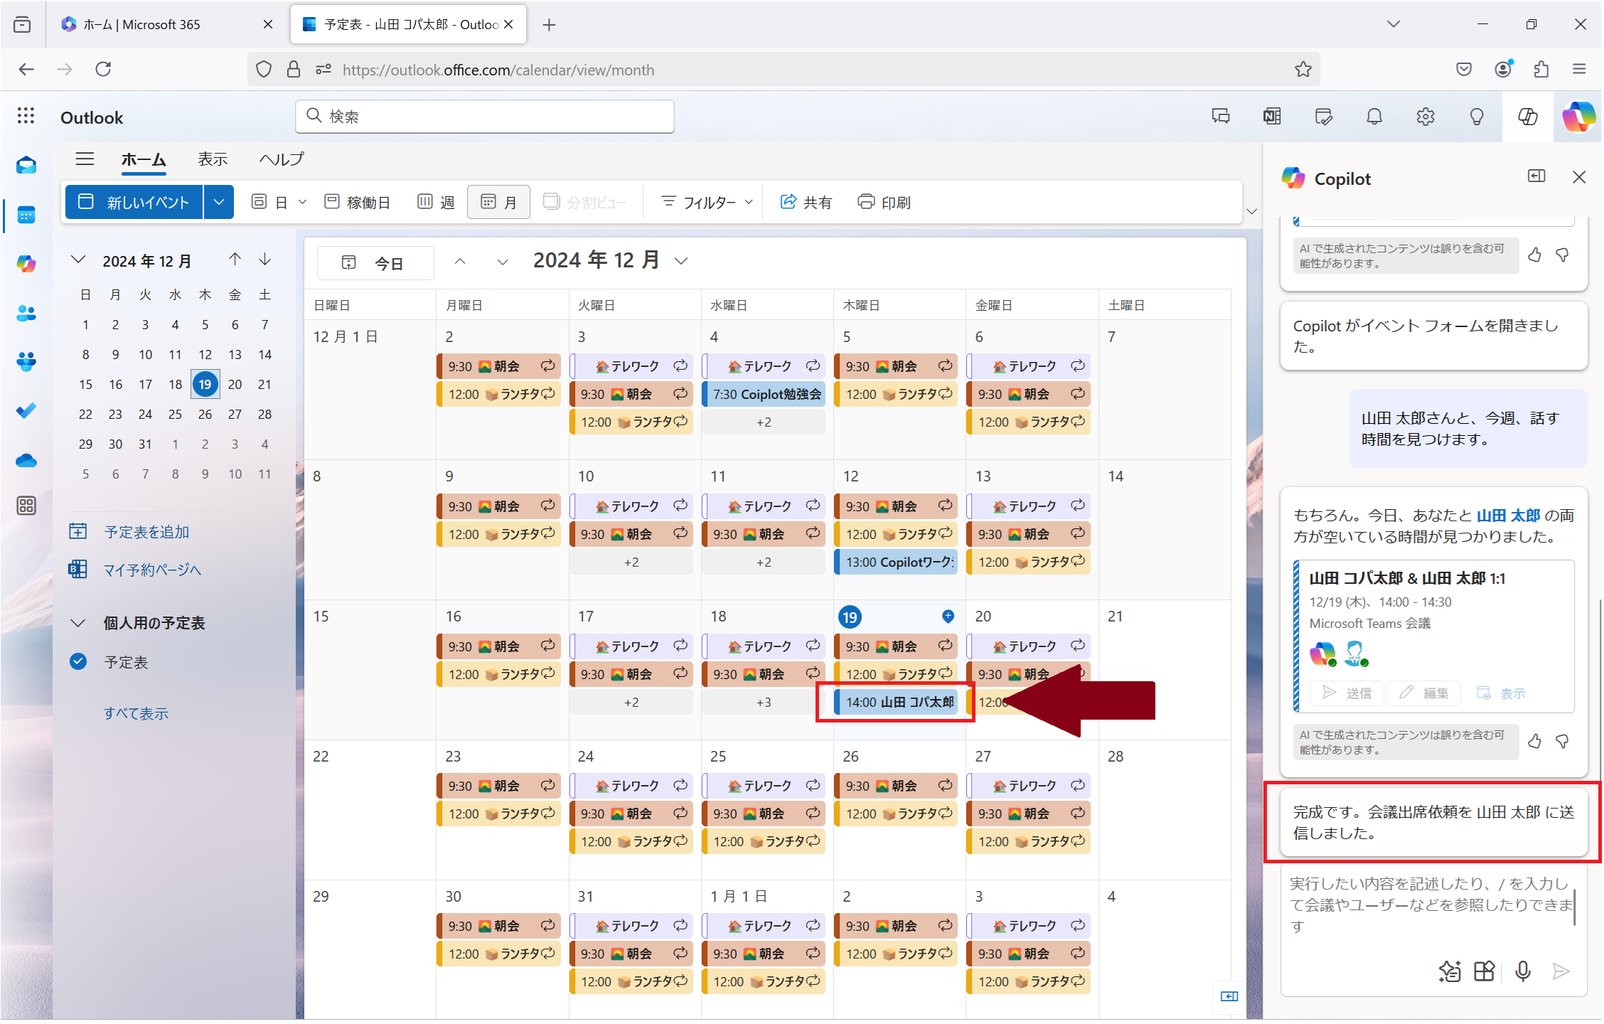Screen dimensions: 1604x1024
Task: Dislike the meeting suggestion response
Action: point(1562,742)
